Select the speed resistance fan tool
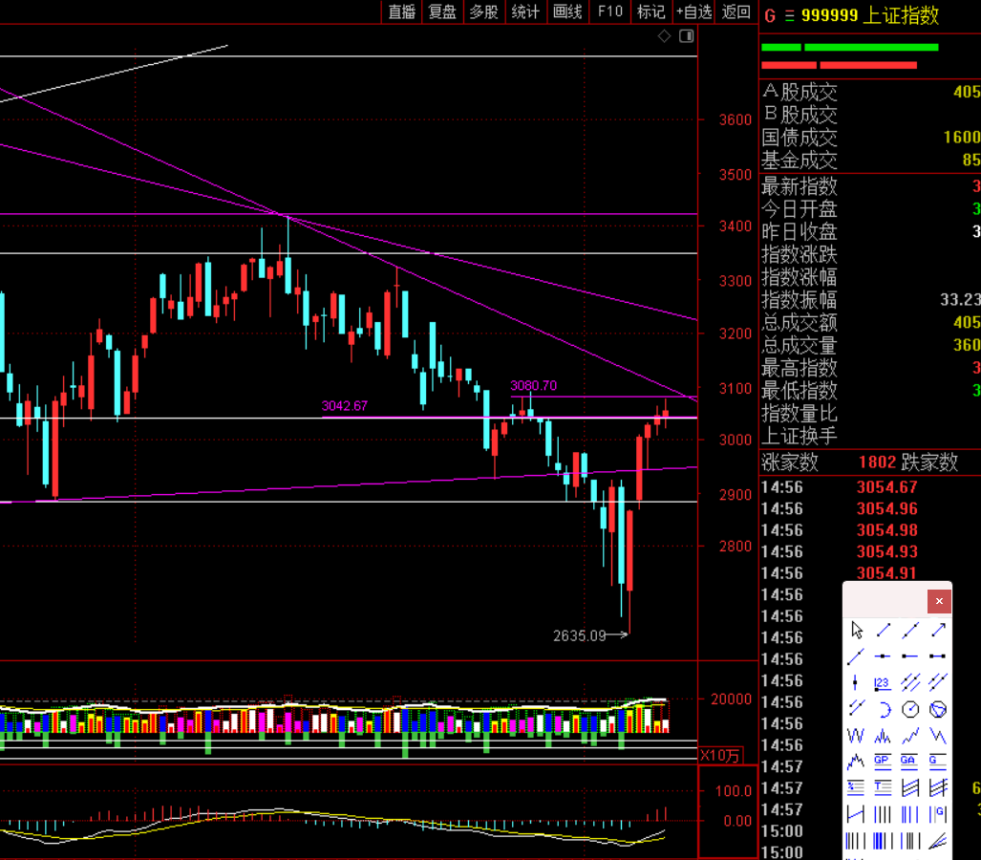This screenshot has width=981, height=860. coord(938,841)
